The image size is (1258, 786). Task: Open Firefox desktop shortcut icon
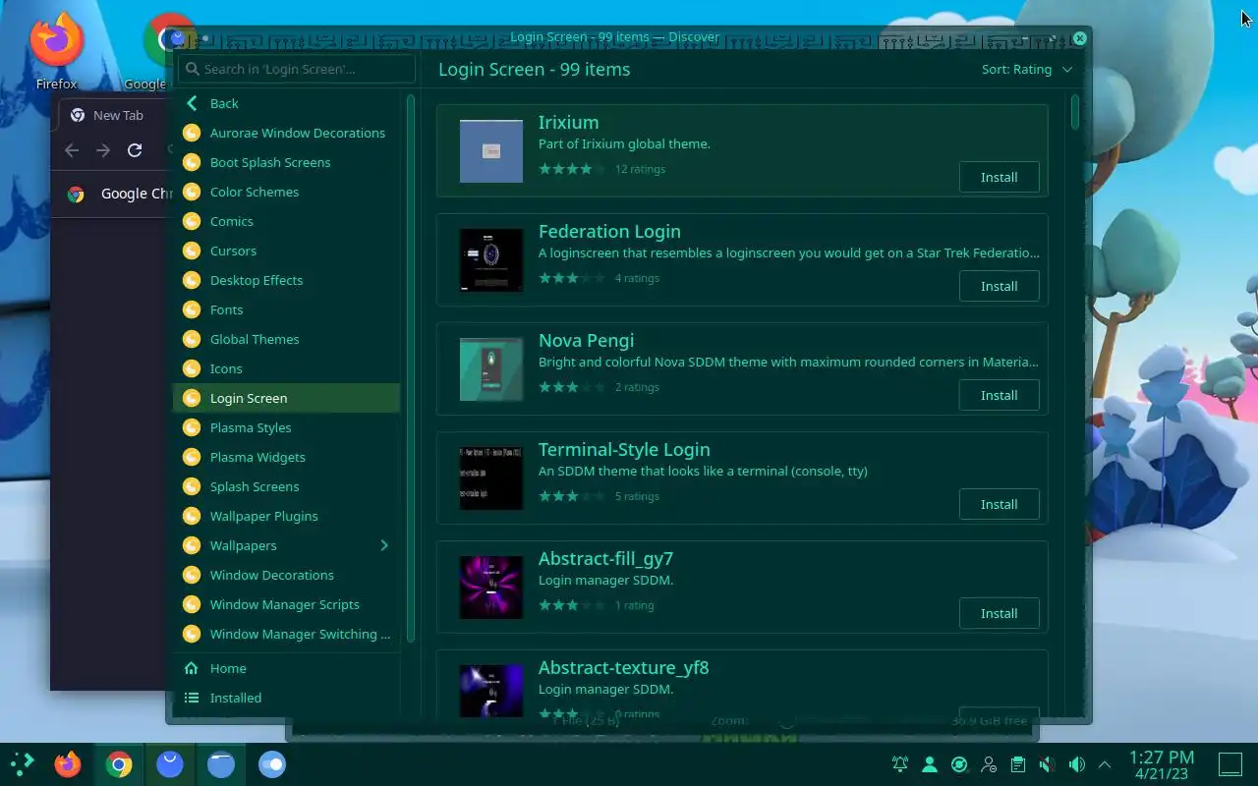(x=56, y=40)
